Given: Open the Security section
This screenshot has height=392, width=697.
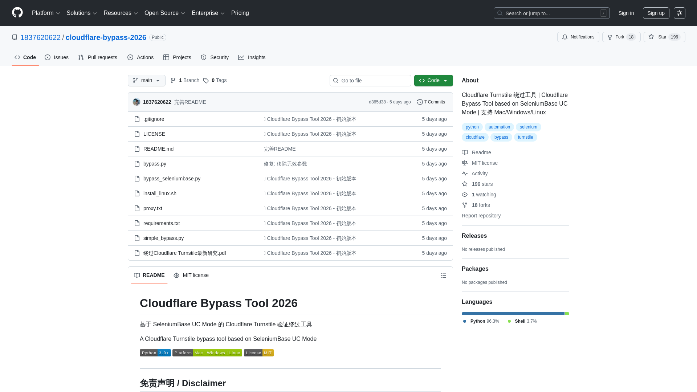Looking at the screenshot, I should [215, 57].
